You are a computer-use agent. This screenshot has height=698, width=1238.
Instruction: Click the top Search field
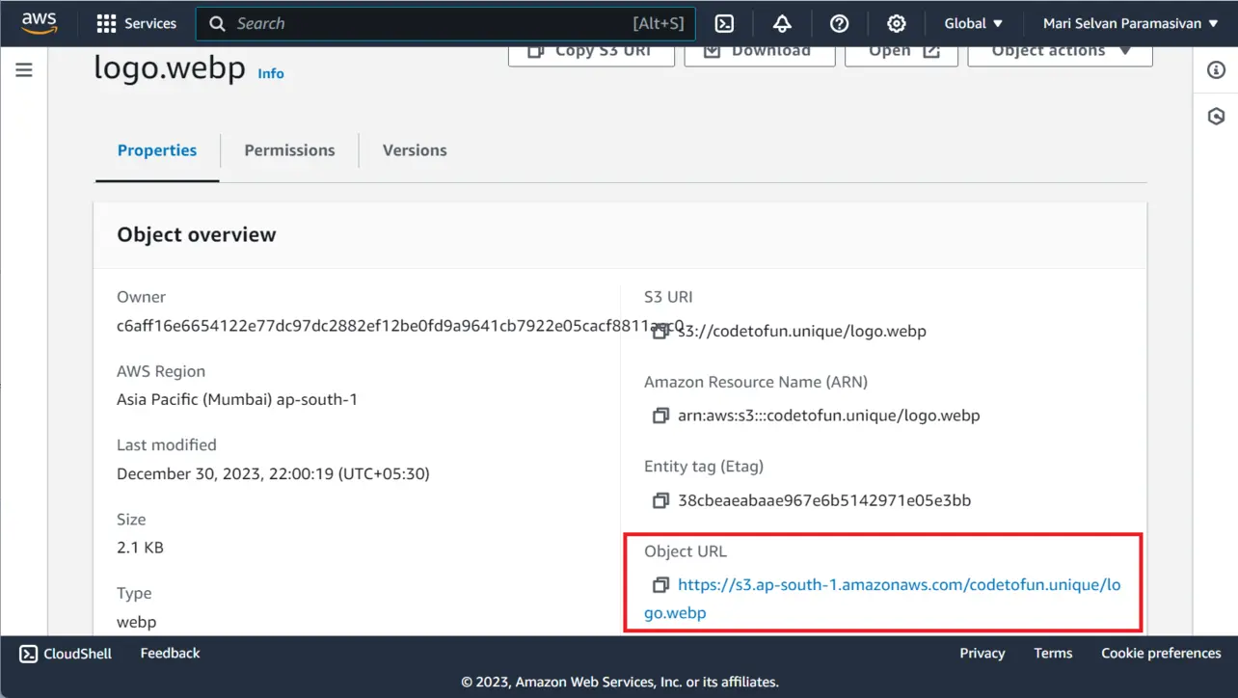(445, 23)
